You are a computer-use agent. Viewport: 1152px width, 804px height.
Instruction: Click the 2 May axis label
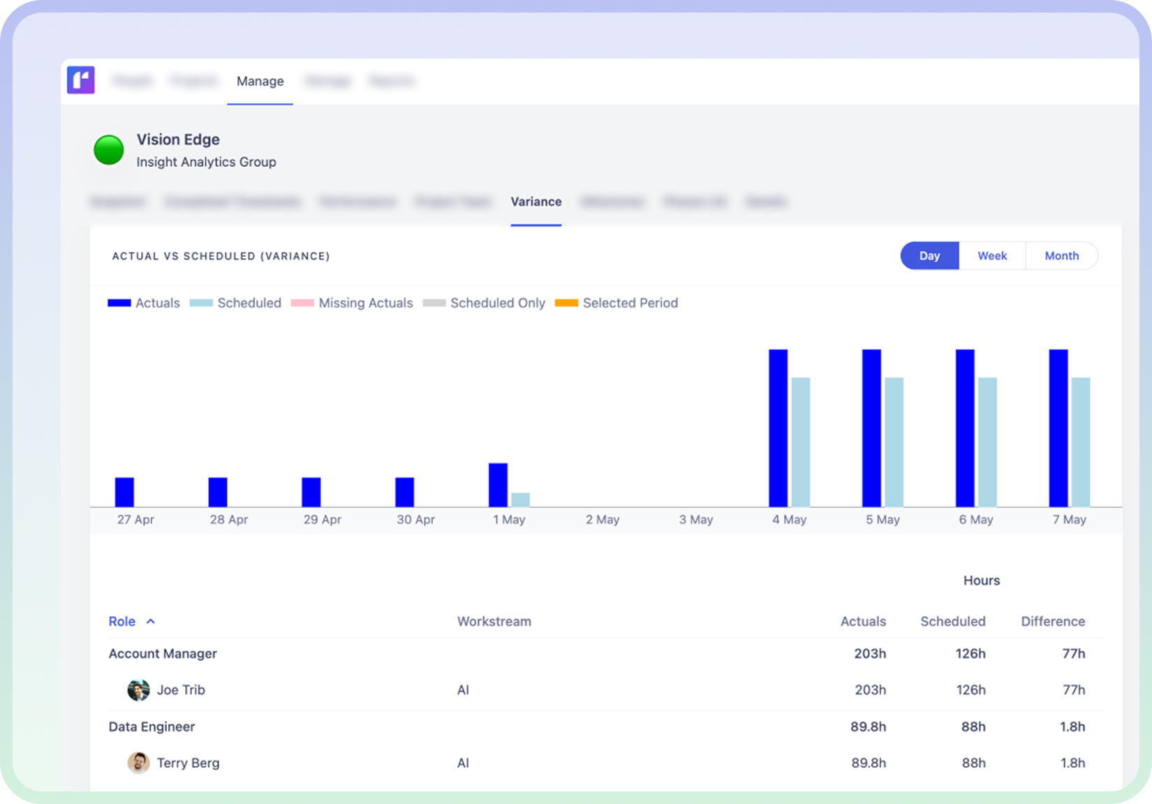tap(603, 519)
